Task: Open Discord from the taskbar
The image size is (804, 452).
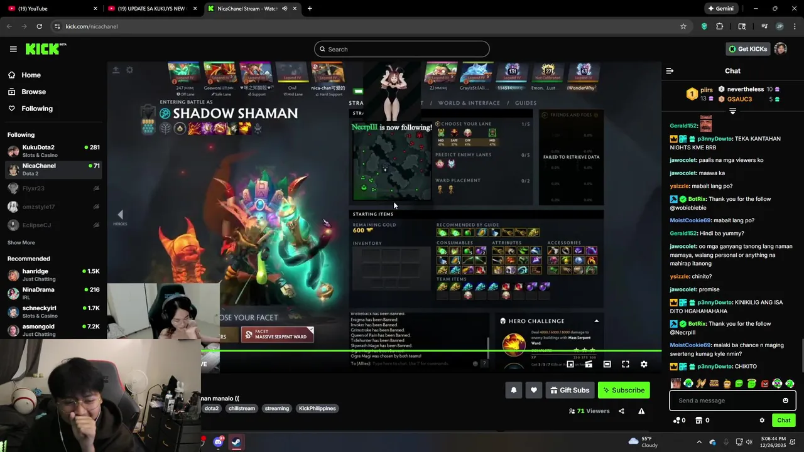Action: [x=219, y=442]
